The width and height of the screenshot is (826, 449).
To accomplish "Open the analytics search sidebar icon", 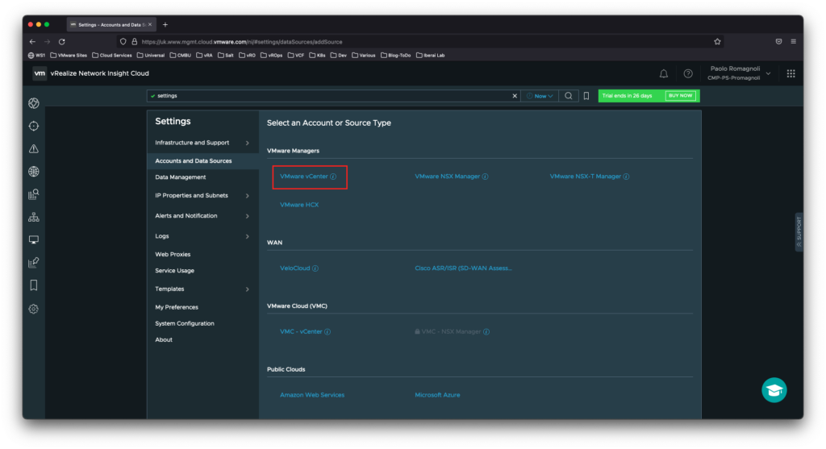I will tap(34, 194).
